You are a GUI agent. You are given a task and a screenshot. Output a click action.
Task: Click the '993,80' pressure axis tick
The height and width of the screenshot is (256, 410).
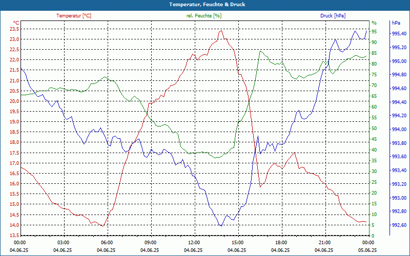click(399, 143)
